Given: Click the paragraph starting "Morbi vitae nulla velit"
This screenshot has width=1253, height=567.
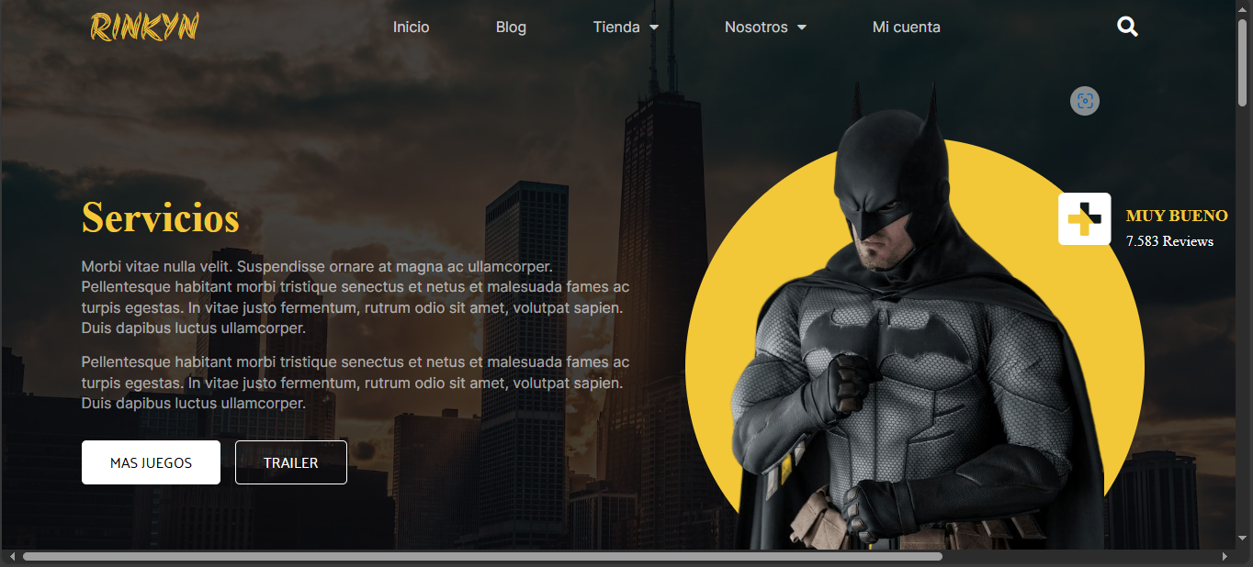Looking at the screenshot, I should coord(356,297).
